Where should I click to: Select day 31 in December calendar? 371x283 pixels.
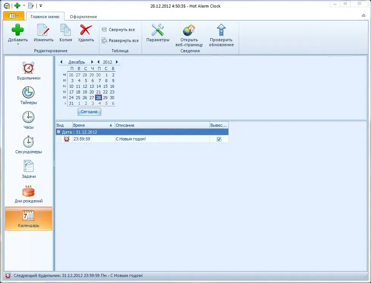coord(71,103)
